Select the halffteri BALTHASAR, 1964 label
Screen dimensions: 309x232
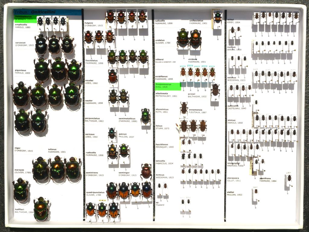[x=24, y=211]
